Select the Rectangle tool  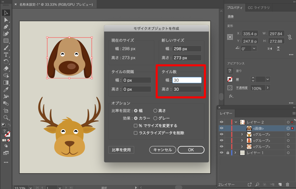coord(6,41)
